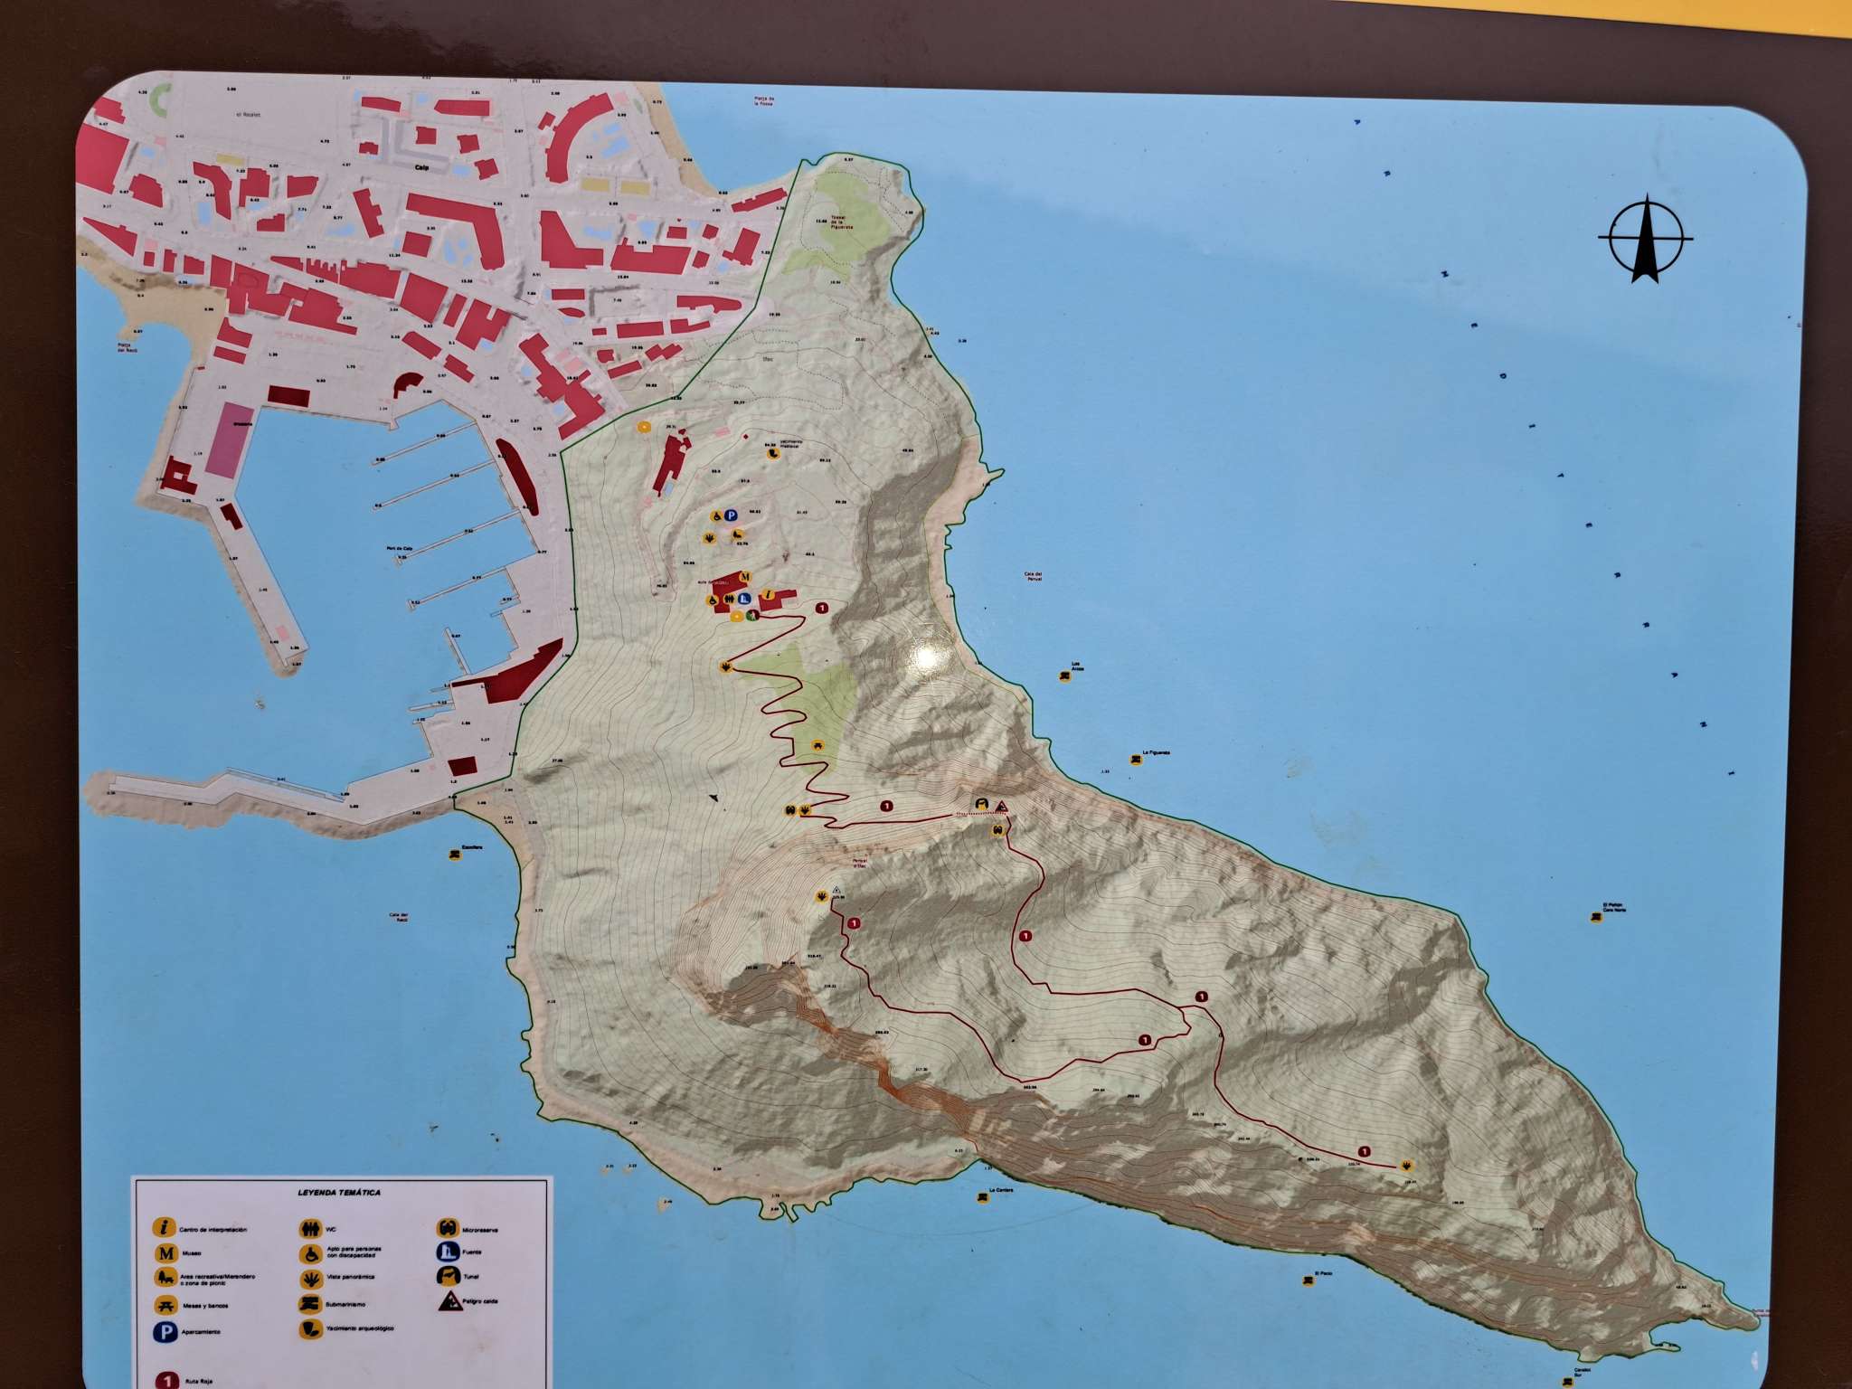The height and width of the screenshot is (1389, 1852).
Task: Click the Centro de interpretación 'i' legend icon
Action: click(165, 1228)
